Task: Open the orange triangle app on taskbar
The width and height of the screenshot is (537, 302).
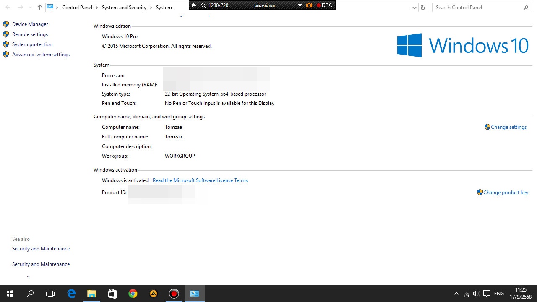Action: point(154,294)
